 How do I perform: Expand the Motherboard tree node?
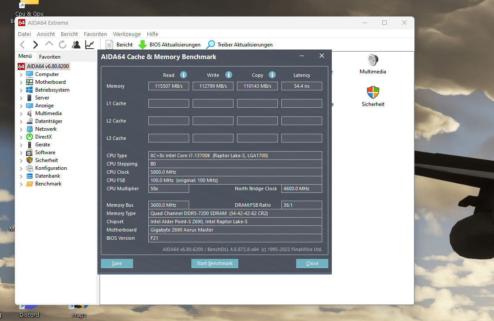[21, 83]
